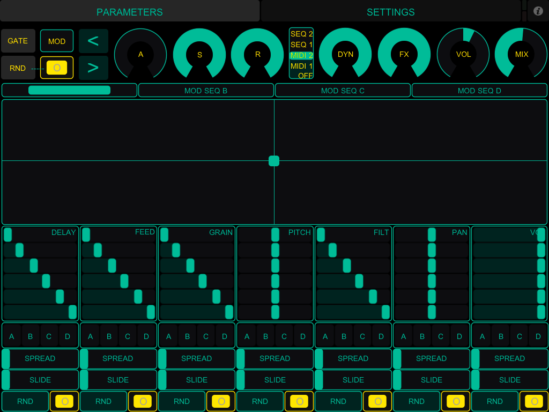Image resolution: width=549 pixels, height=412 pixels.
Task: Select source C under the VOL column
Action: point(519,337)
